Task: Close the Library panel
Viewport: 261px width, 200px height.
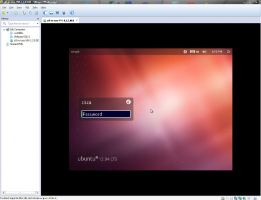Action: (38, 18)
